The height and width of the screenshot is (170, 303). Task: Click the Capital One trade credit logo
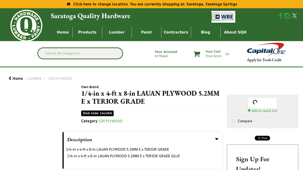pyautogui.click(x=266, y=52)
